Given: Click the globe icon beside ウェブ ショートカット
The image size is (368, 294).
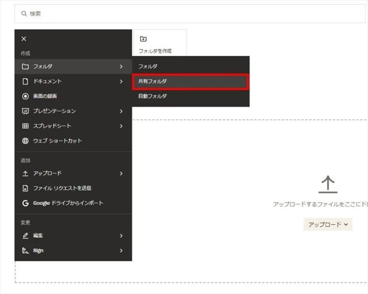Looking at the screenshot, I should (25, 141).
